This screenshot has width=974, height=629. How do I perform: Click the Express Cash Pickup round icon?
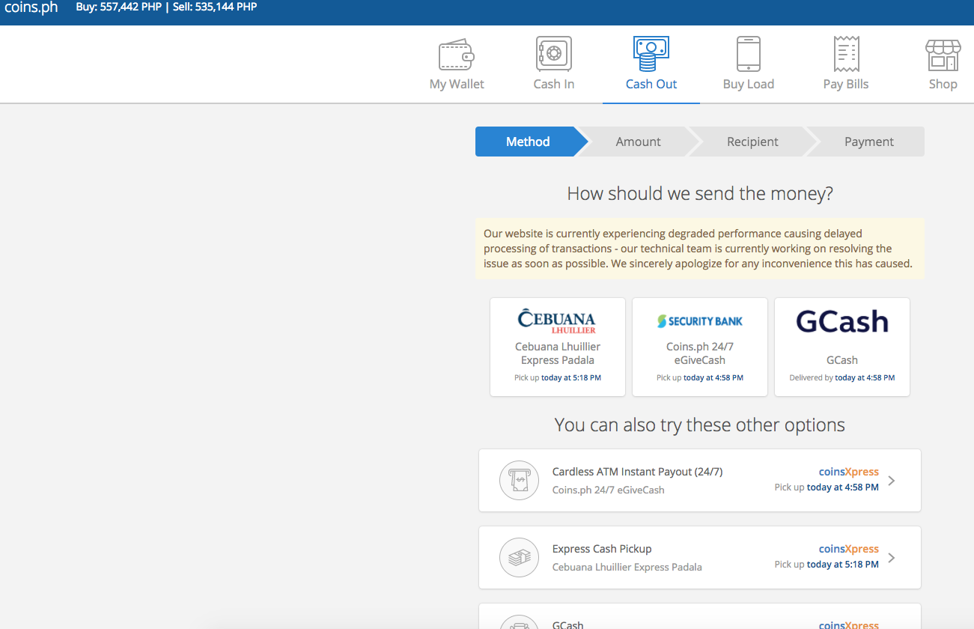coord(519,558)
